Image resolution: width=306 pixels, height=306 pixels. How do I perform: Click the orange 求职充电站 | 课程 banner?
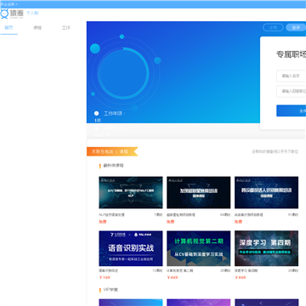(112, 151)
